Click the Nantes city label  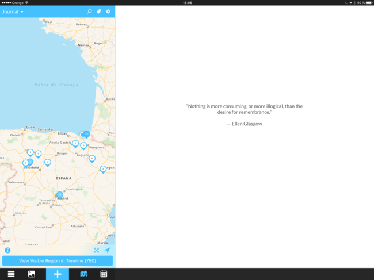(83, 45)
